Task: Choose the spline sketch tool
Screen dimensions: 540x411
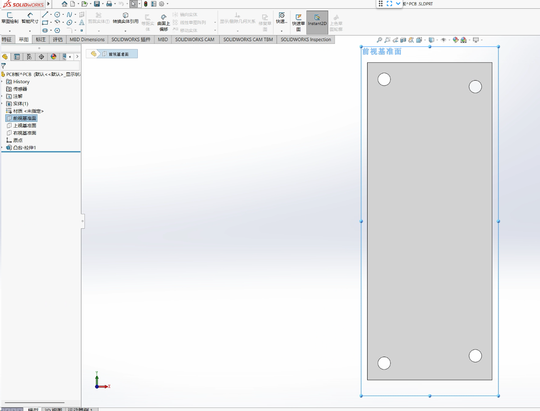Action: point(69,14)
